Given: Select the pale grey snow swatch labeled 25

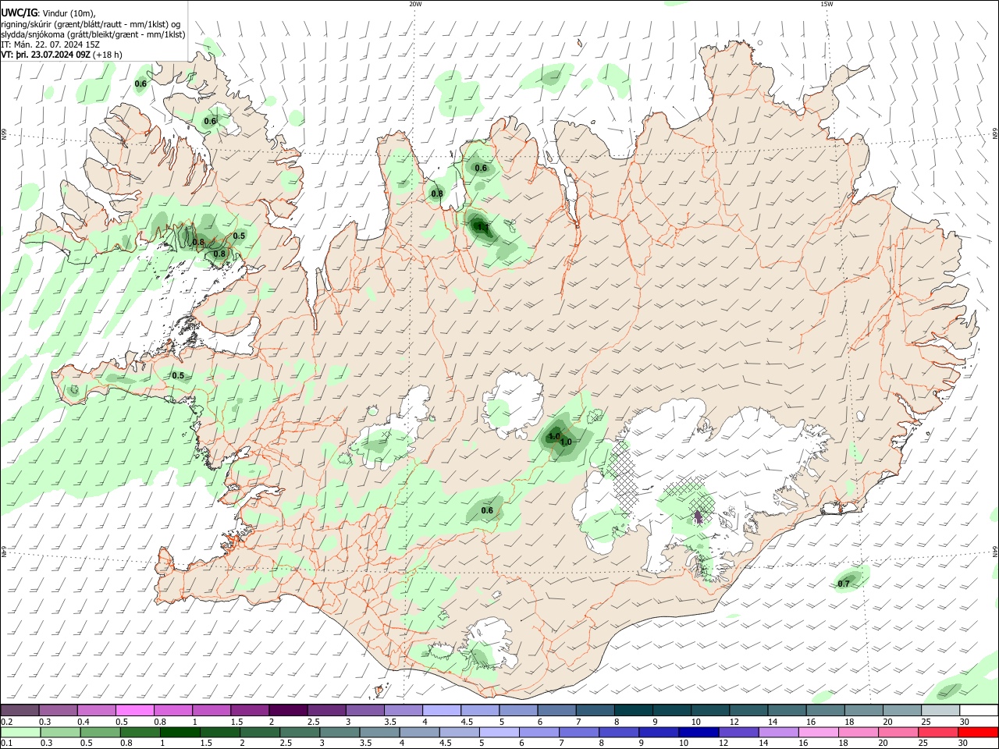Looking at the screenshot, I should pyautogui.click(x=940, y=710).
